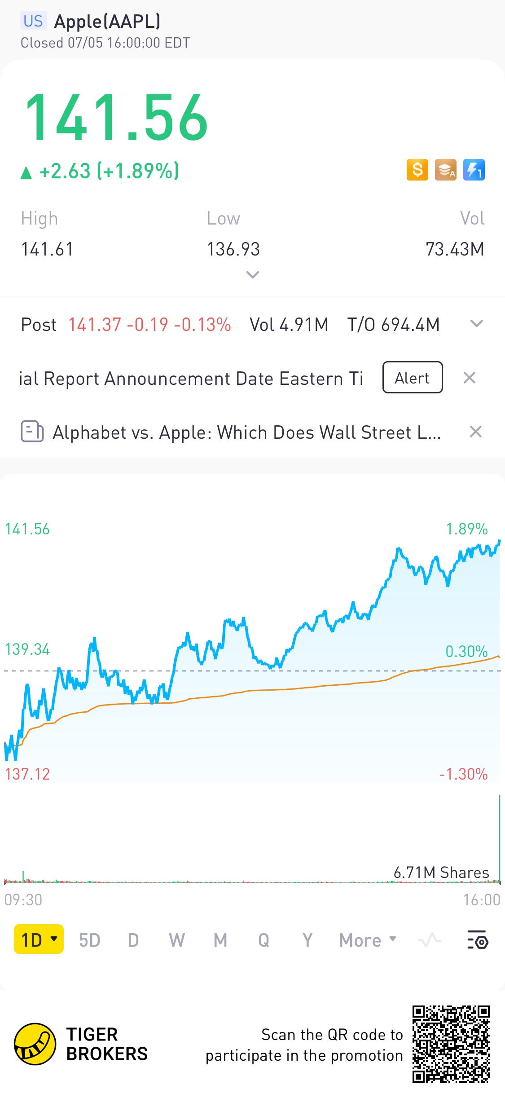
Task: Select the quarterly Q chart tab
Action: tap(263, 939)
